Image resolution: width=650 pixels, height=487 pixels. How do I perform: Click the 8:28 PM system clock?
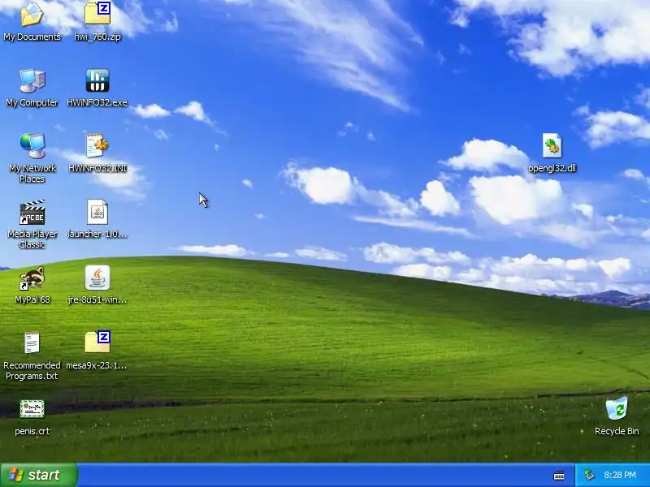(x=620, y=475)
